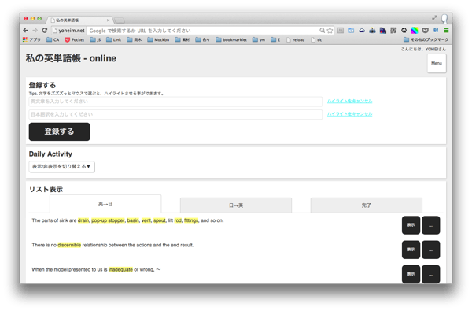
Task: Click the Daily Activity heading
Action: [x=50, y=154]
